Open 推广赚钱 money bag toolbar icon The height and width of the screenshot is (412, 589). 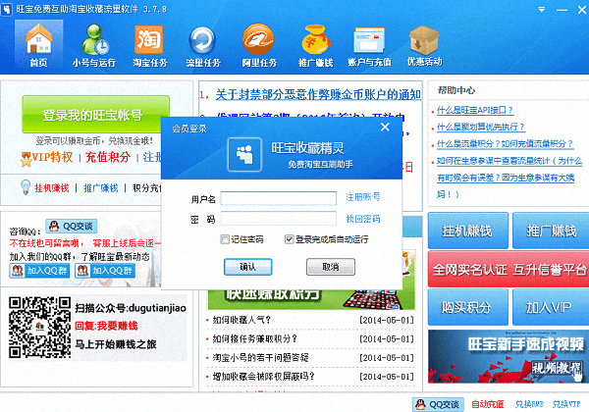pos(315,45)
